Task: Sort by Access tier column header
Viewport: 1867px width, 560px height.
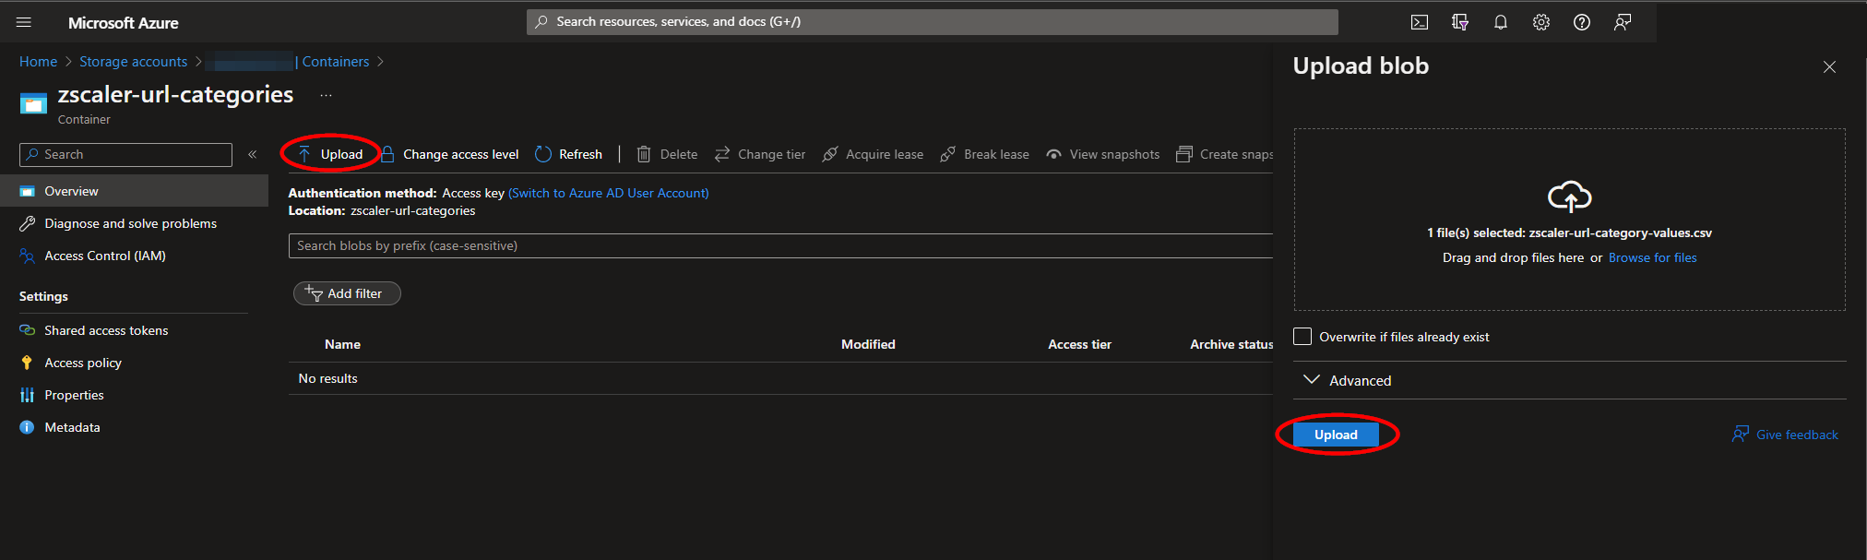Action: pyautogui.click(x=1079, y=344)
